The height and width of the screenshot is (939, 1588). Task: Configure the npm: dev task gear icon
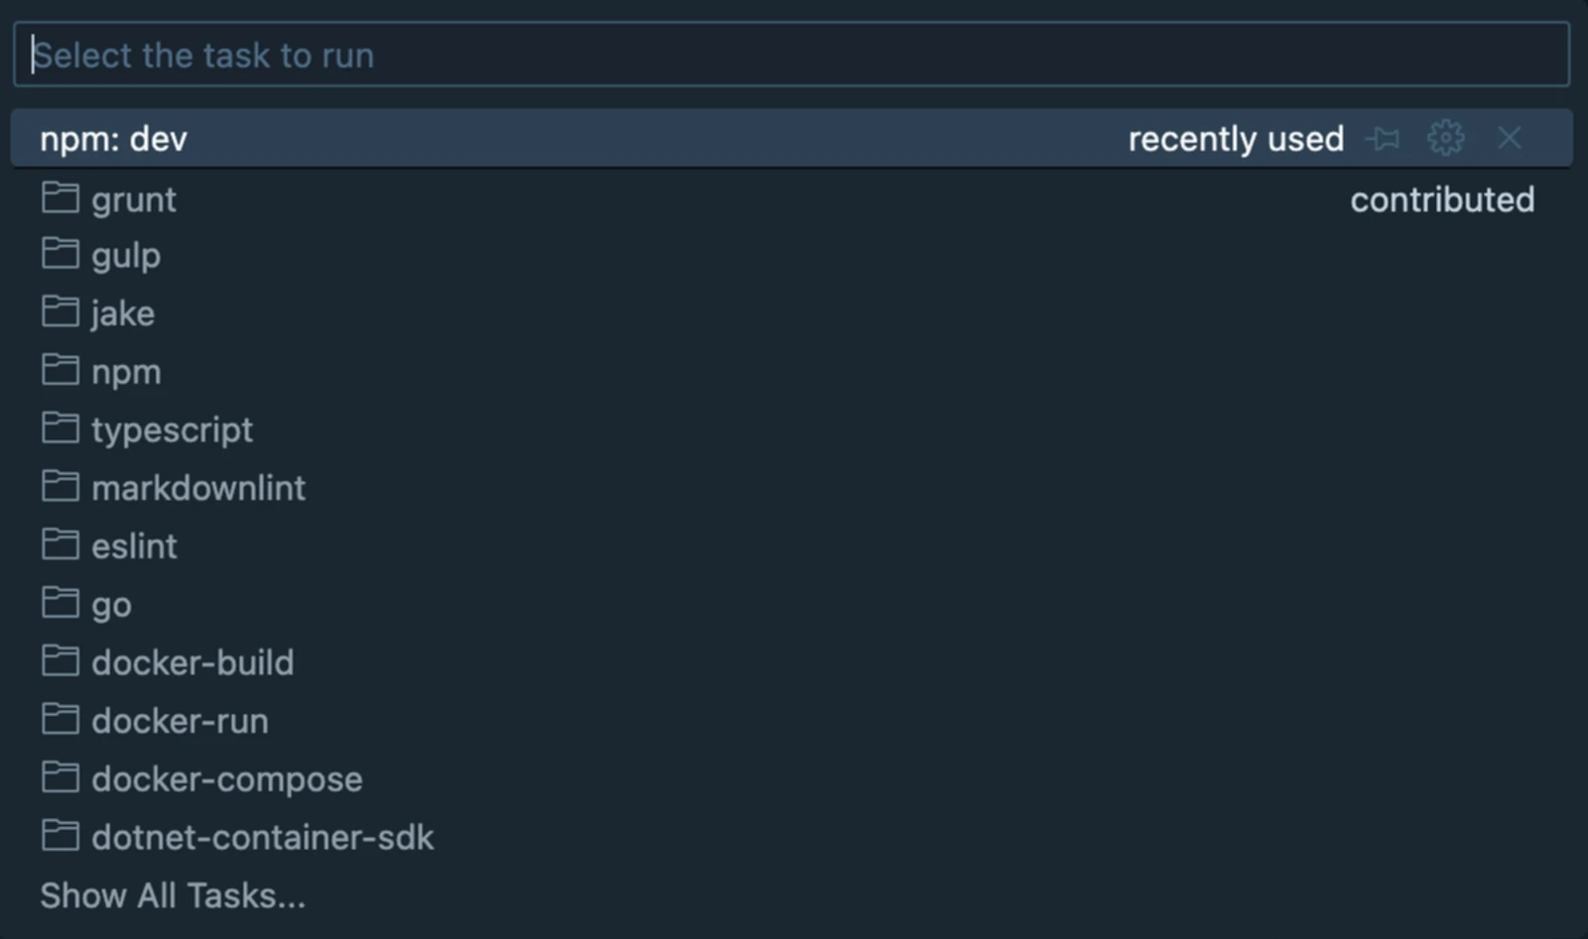(1445, 138)
